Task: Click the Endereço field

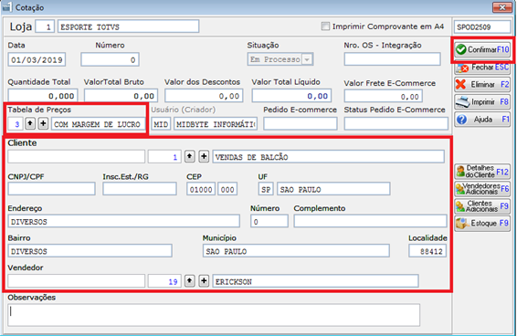Action: point(124,221)
